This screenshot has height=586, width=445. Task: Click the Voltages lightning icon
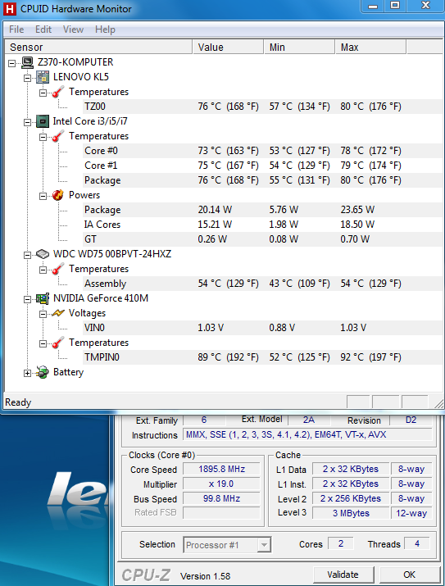[x=58, y=313]
